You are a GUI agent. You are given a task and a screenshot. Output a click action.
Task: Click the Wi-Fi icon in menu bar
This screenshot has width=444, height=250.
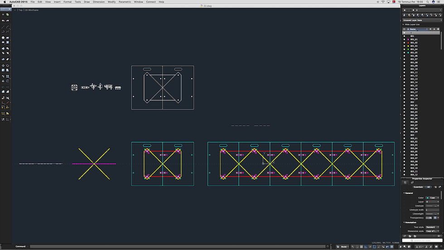tap(383, 2)
